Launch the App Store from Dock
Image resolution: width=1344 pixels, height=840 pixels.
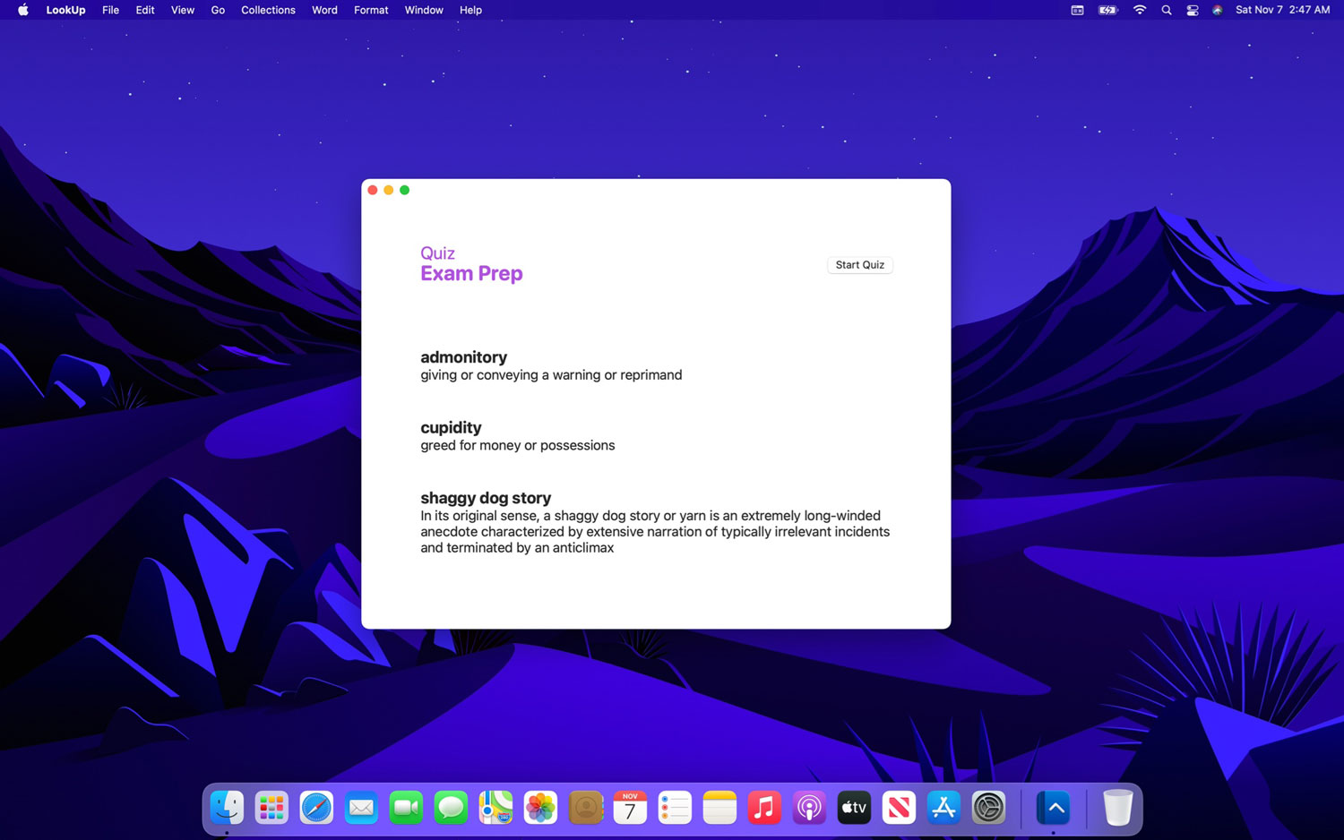pos(943,808)
